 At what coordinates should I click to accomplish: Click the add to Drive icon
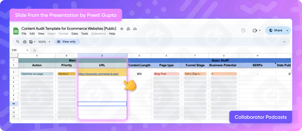[x=128, y=29]
